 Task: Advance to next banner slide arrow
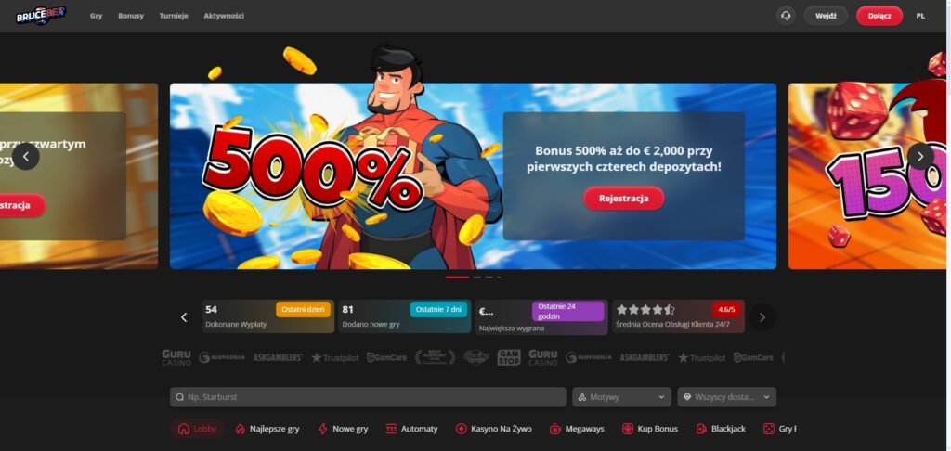920,157
